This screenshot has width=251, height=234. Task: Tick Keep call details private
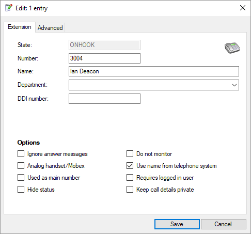pos(130,190)
